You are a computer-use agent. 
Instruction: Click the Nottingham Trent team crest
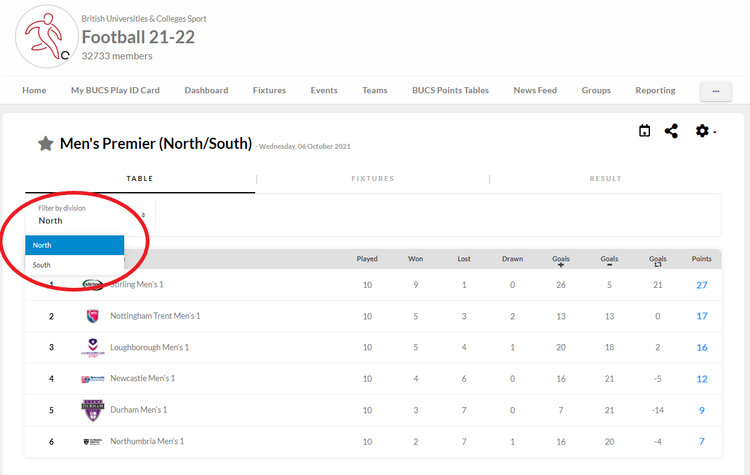coord(93,316)
